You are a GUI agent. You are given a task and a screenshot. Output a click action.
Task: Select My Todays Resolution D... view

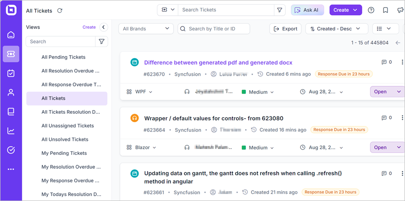pos(67,194)
